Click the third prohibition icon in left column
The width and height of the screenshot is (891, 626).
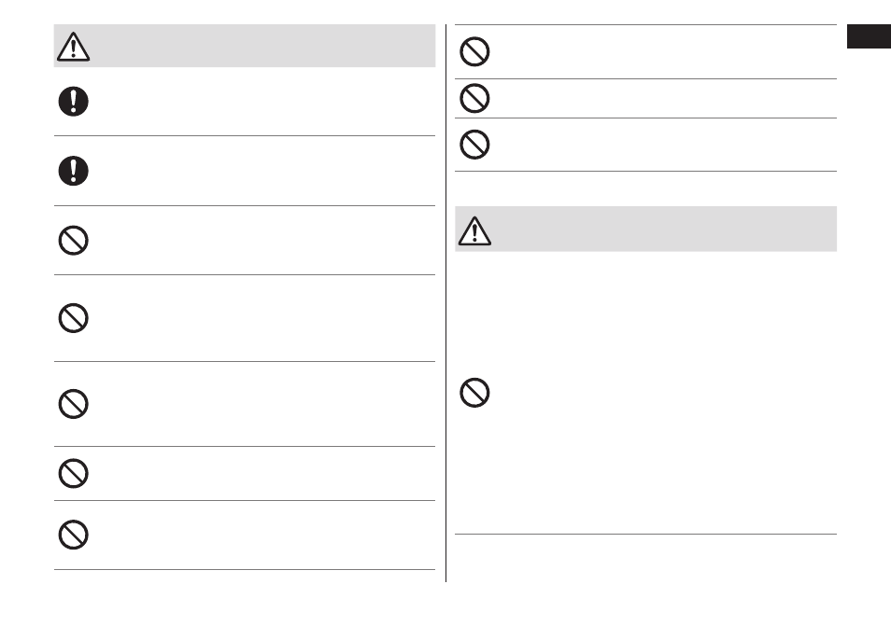tap(73, 404)
